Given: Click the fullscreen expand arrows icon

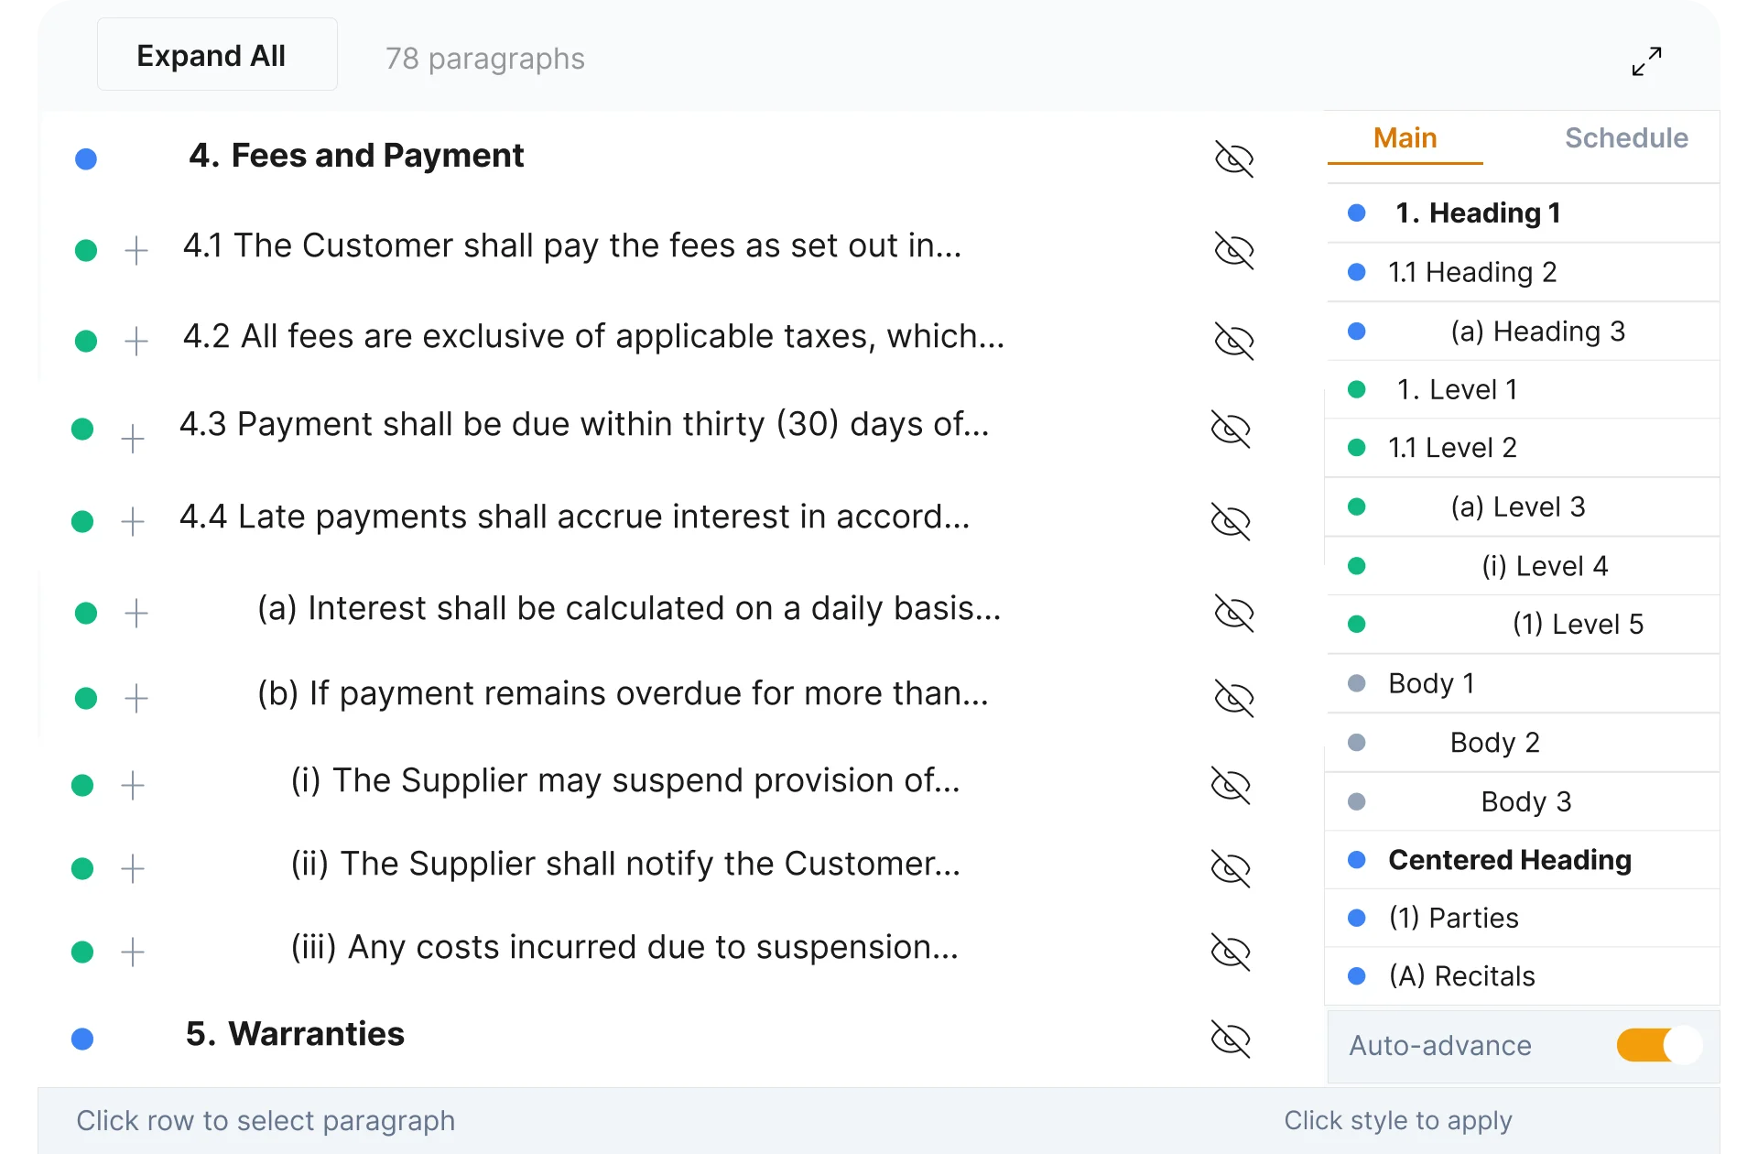Looking at the screenshot, I should [x=1646, y=61].
